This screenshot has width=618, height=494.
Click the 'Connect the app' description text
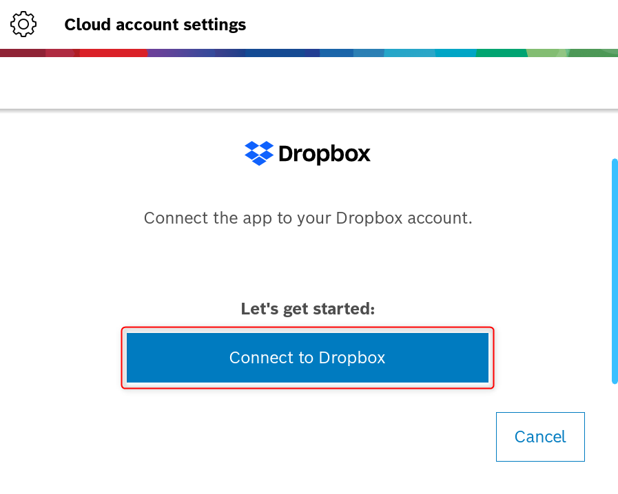click(x=308, y=218)
